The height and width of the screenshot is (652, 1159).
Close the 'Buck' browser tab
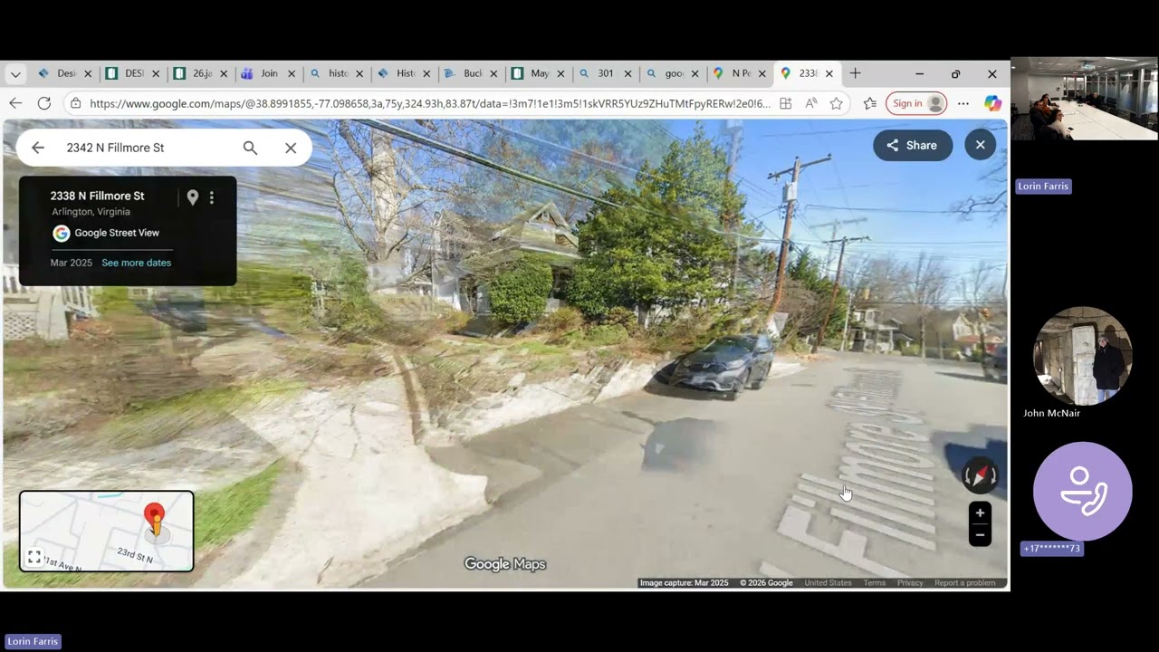(493, 74)
